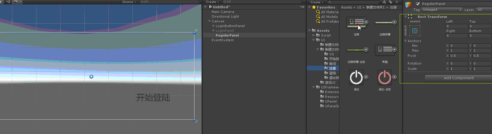Select All Prefabs favorite search
492x134 pixels.
pos(327,21)
